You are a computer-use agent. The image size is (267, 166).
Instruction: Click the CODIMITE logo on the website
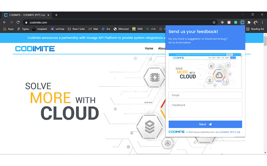pos(35,49)
